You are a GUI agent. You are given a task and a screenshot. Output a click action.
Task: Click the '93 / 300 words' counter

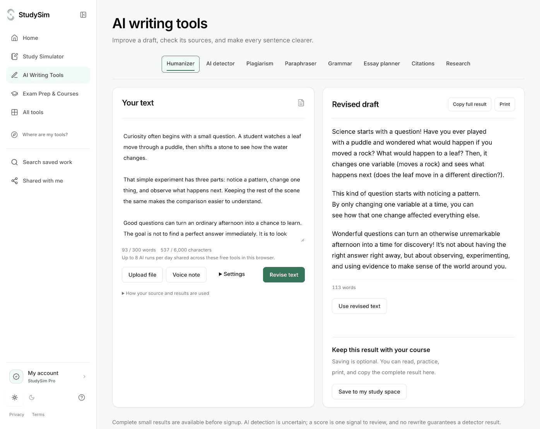click(x=139, y=250)
